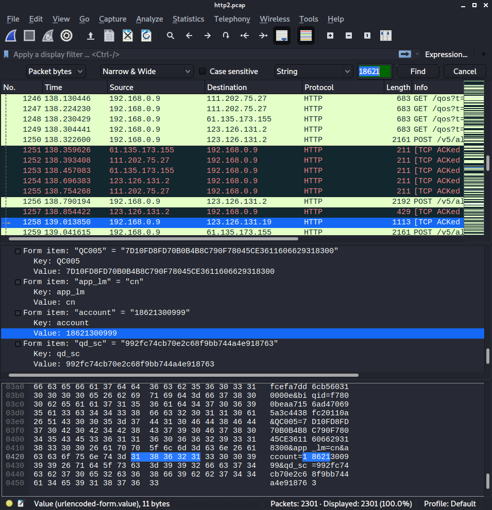Open the Telephony menu
The width and height of the screenshot is (492, 510).
232,19
